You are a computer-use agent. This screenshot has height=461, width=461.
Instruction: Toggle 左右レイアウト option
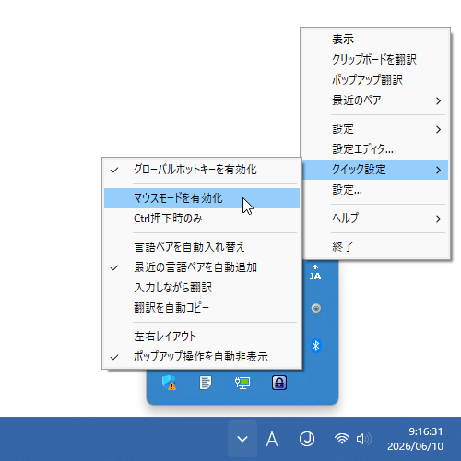202,337
